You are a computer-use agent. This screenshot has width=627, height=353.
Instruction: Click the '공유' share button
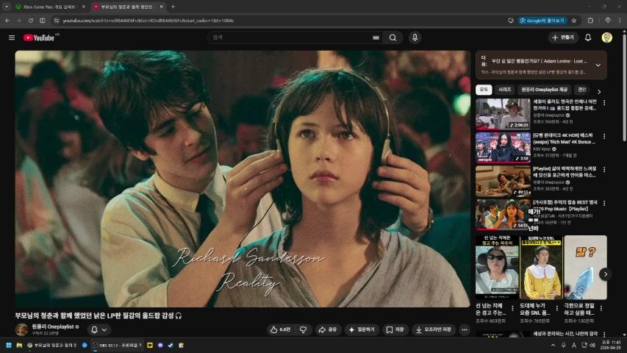click(x=329, y=329)
